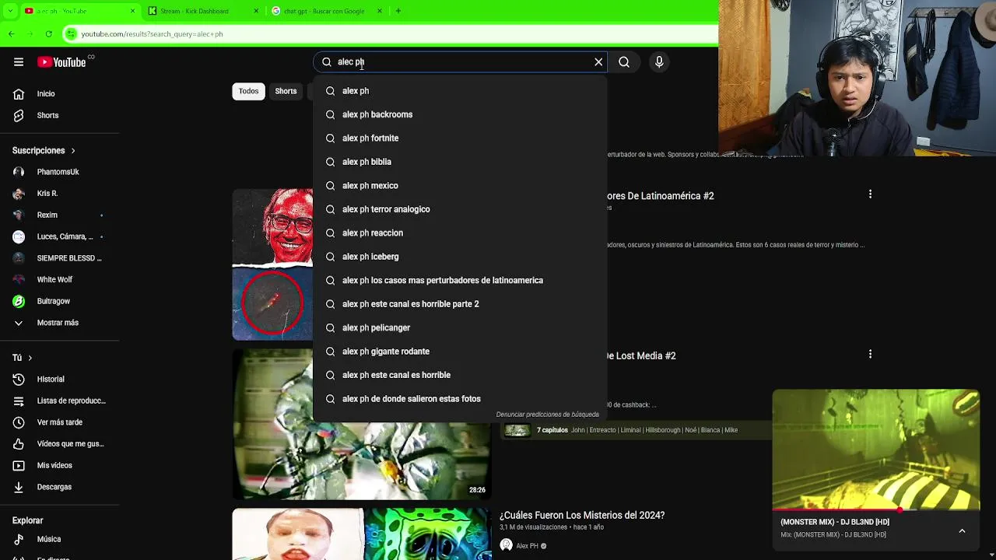The height and width of the screenshot is (560, 996).
Task: Open the browser tab search dropdown
Action: 9,11
